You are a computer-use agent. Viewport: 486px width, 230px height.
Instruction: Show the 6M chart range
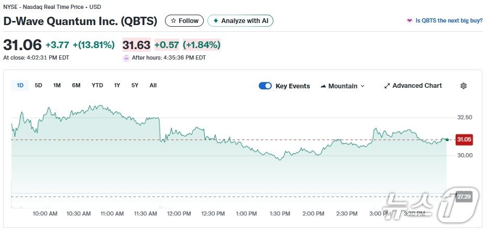click(x=76, y=85)
